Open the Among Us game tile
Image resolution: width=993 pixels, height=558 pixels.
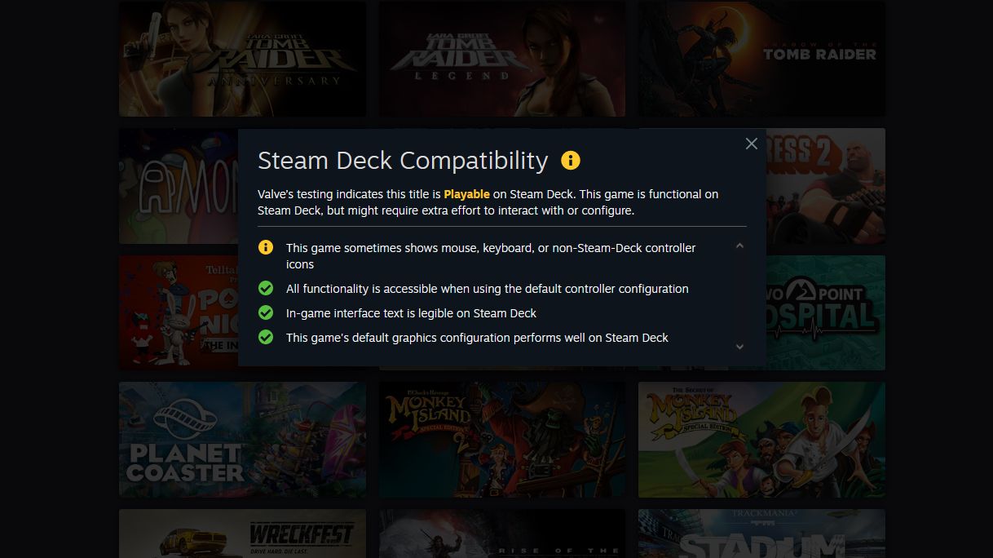coord(178,186)
